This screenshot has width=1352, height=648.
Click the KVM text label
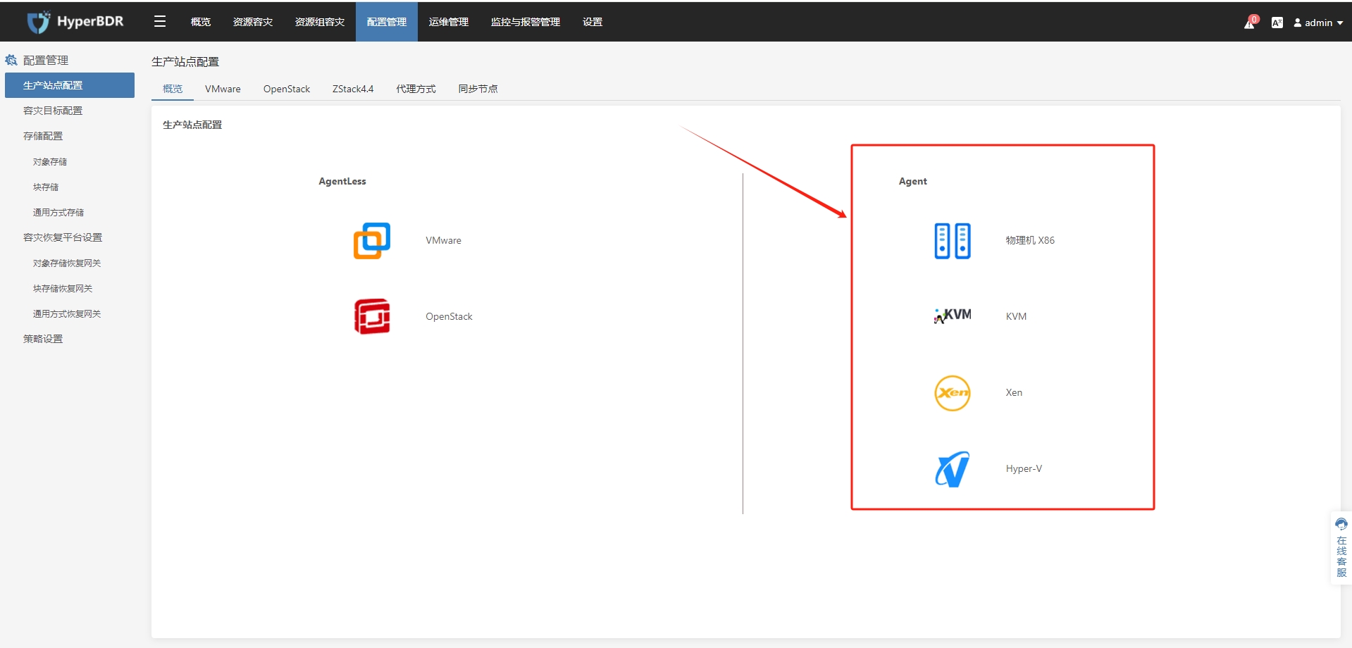pos(1016,317)
